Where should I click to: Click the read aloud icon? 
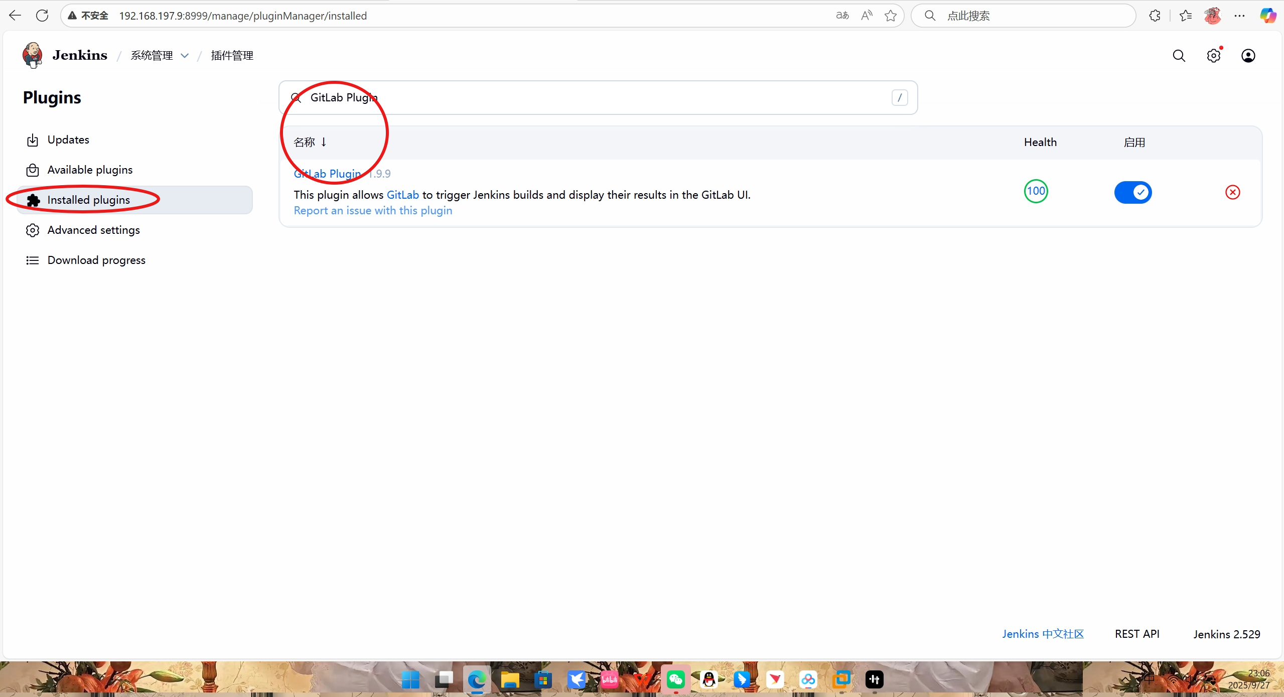(x=867, y=16)
